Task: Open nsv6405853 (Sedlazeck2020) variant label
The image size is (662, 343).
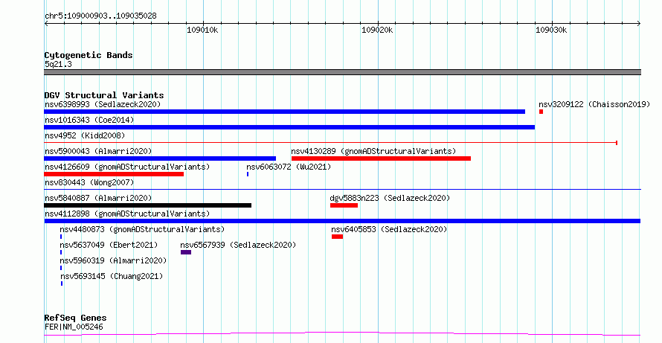Action: point(389,229)
